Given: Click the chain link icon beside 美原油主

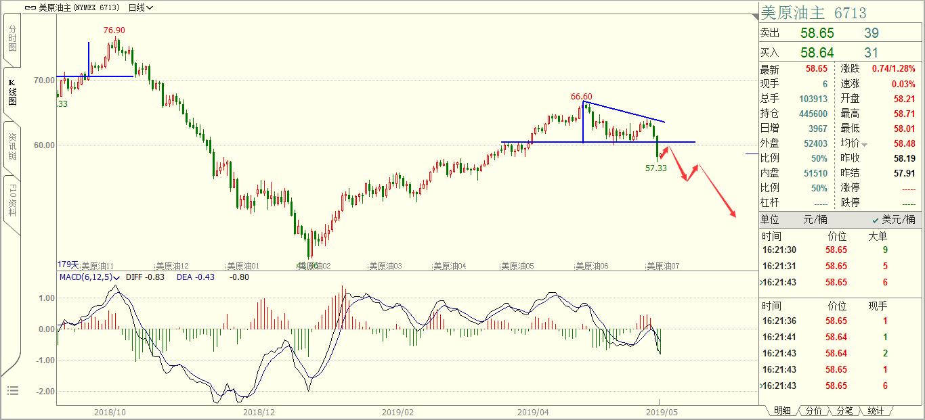Looking at the screenshot, I should click(x=30, y=7).
